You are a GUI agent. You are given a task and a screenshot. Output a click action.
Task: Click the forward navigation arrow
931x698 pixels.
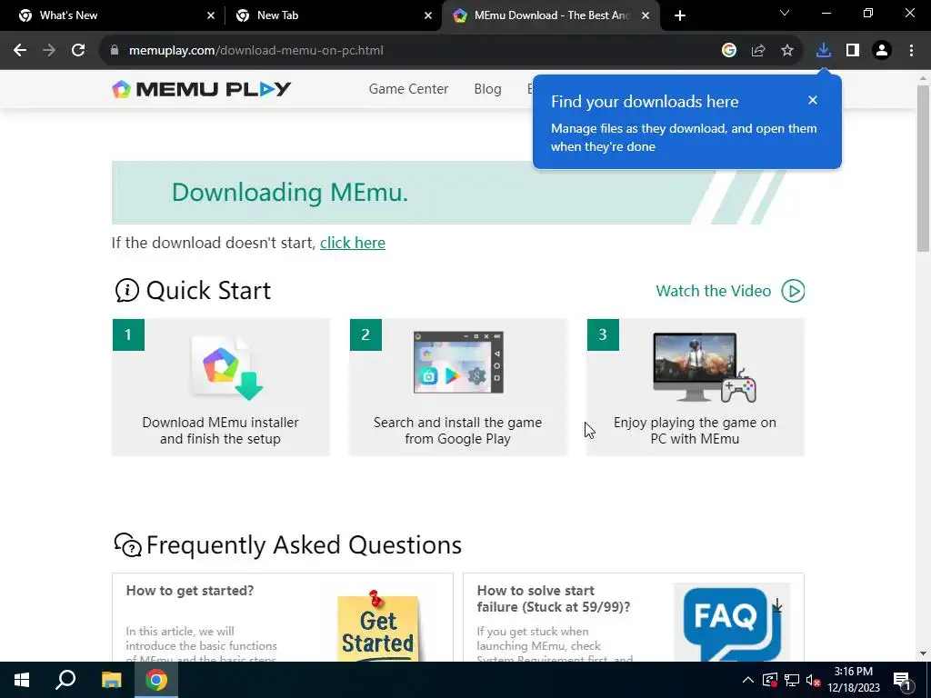(49, 51)
